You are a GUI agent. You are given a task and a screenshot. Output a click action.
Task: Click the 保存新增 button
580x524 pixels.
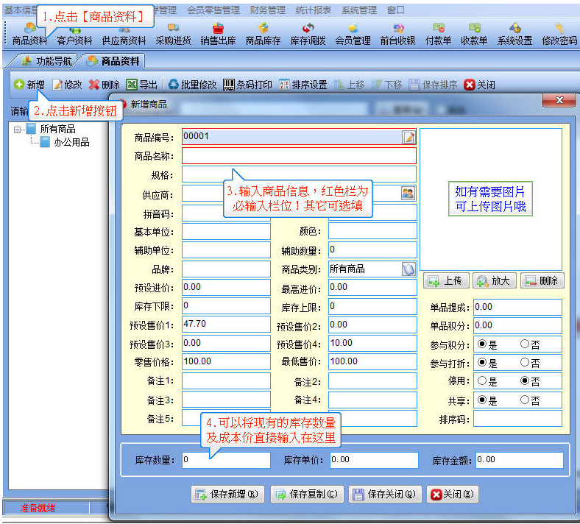coord(227,494)
